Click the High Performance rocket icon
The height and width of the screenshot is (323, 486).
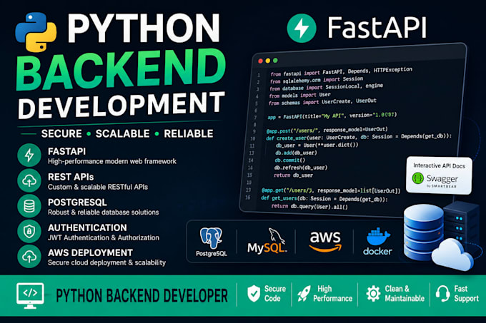tap(304, 293)
